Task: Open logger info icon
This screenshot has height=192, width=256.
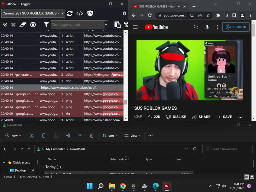Action: (124, 13)
